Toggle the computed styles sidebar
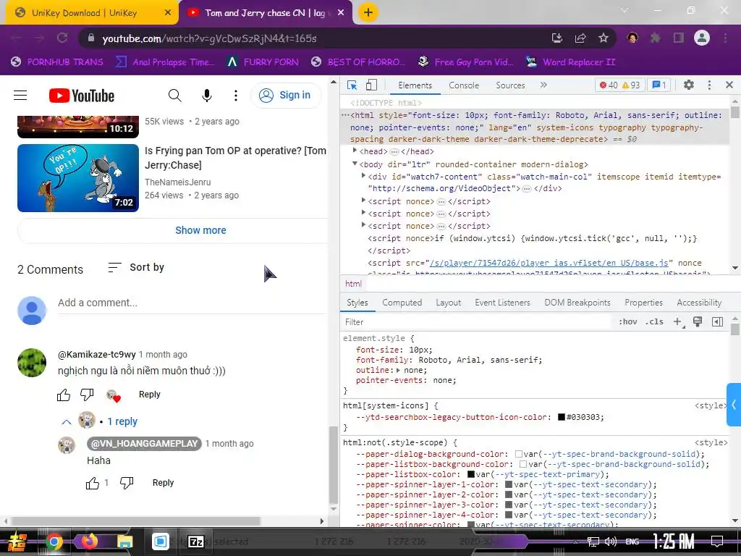The image size is (741, 556). tap(717, 322)
